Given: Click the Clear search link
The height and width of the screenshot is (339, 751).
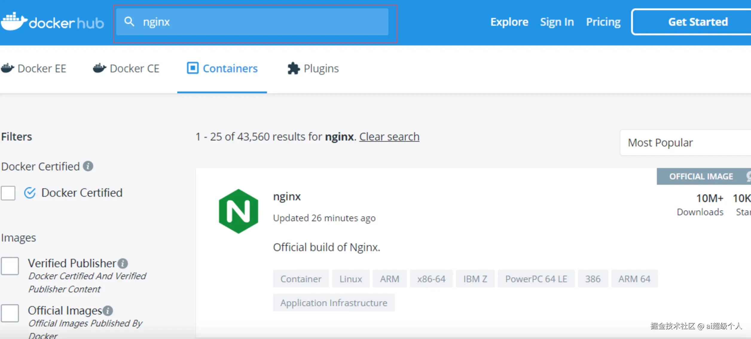Looking at the screenshot, I should [x=389, y=137].
